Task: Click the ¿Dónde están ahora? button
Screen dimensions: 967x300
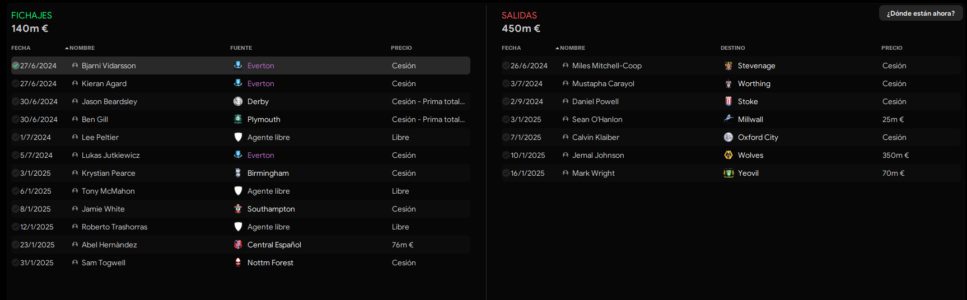Action: pos(921,13)
